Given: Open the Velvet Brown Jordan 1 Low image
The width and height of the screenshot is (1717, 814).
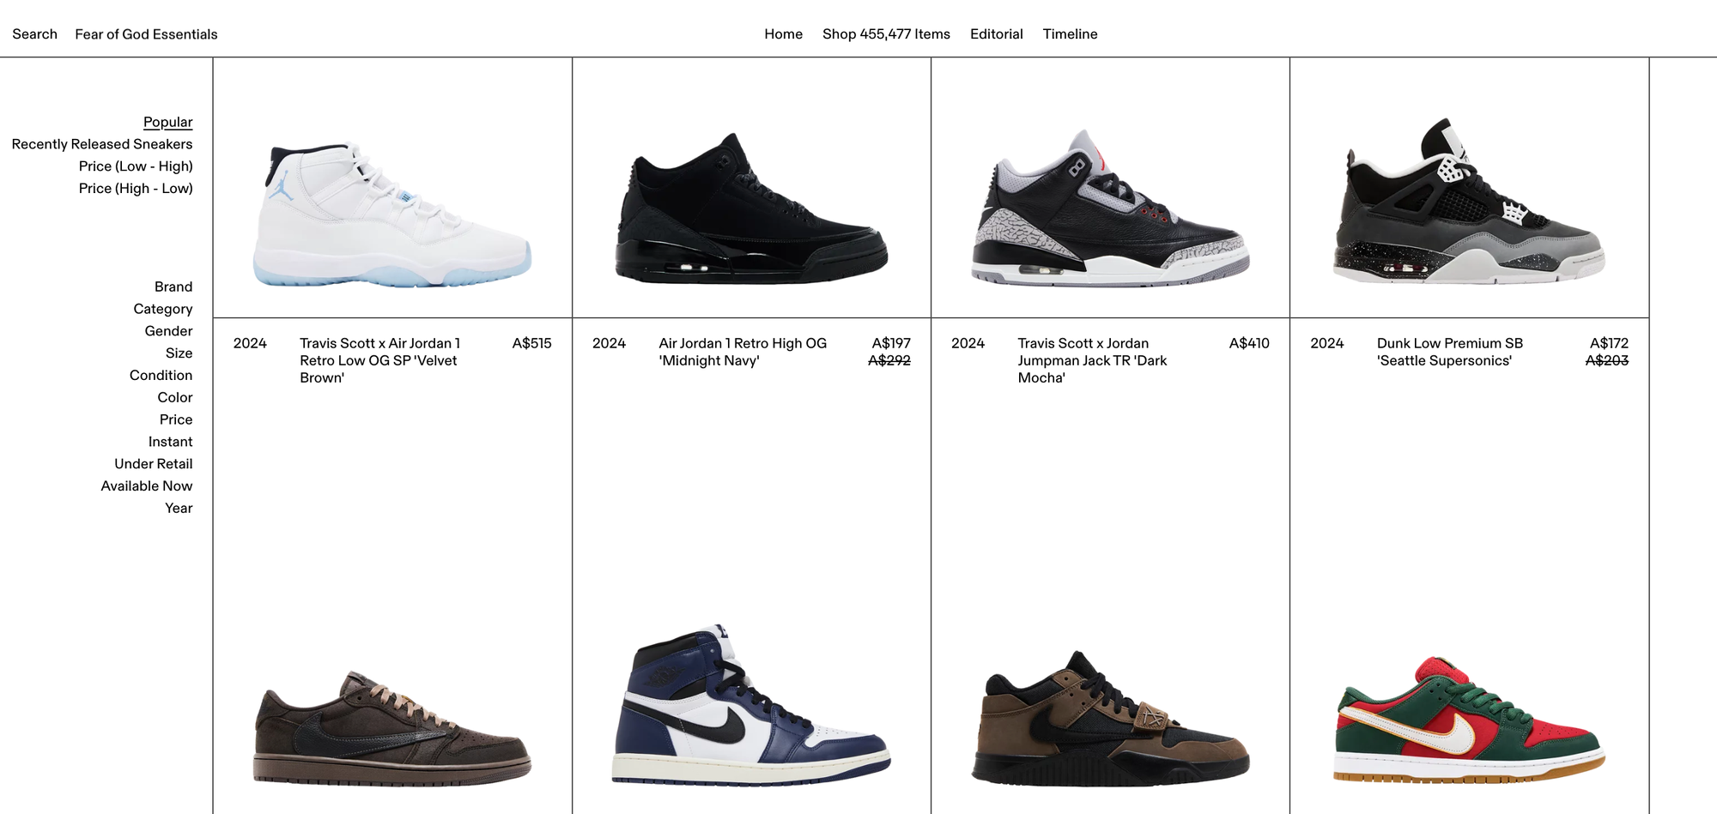Looking at the screenshot, I should [392, 728].
